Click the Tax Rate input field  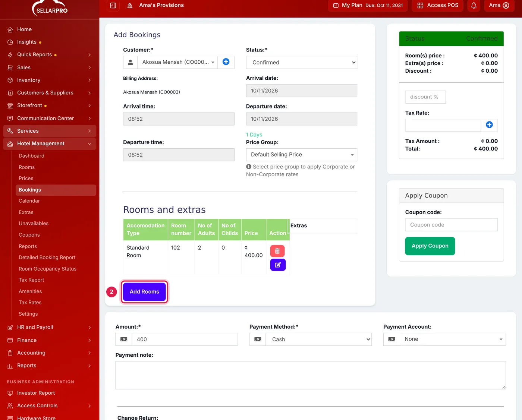point(443,125)
